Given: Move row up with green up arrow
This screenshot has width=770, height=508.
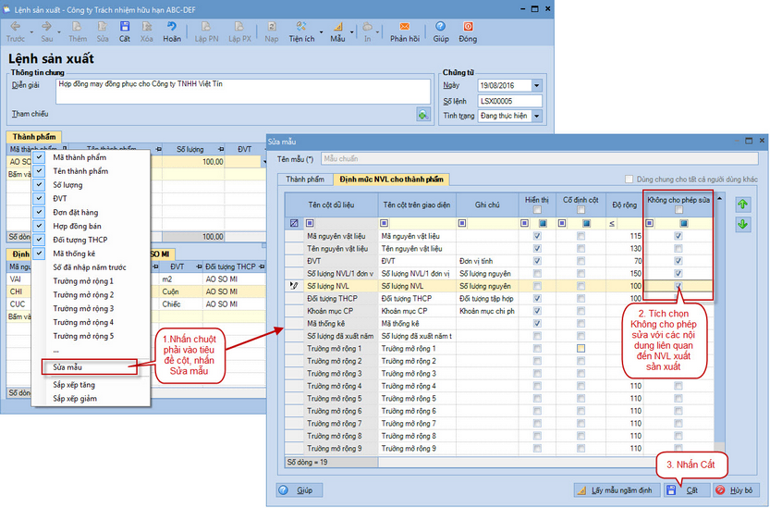Looking at the screenshot, I should point(742,204).
